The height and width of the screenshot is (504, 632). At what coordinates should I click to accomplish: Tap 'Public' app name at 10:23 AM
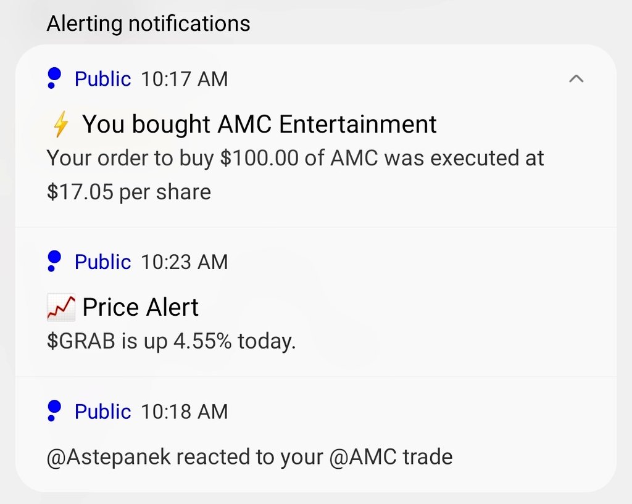(103, 262)
